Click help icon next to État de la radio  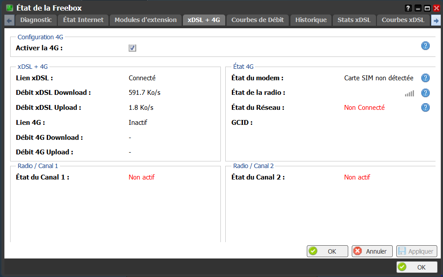click(425, 93)
